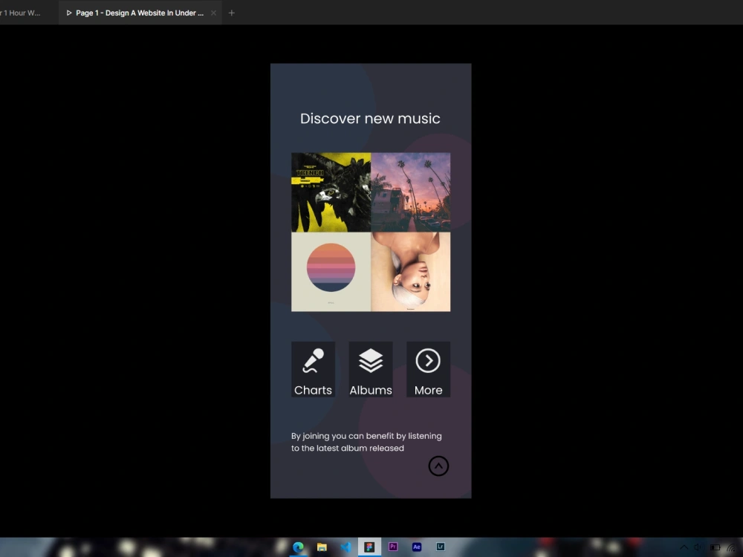This screenshot has width=743, height=557.
Task: Click the Discover new music heading
Action: [x=370, y=118]
